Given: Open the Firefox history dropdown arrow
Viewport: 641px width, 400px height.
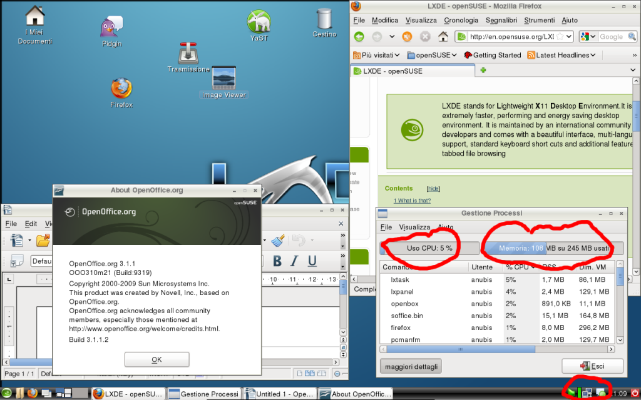Looking at the screenshot, I should 392,37.
